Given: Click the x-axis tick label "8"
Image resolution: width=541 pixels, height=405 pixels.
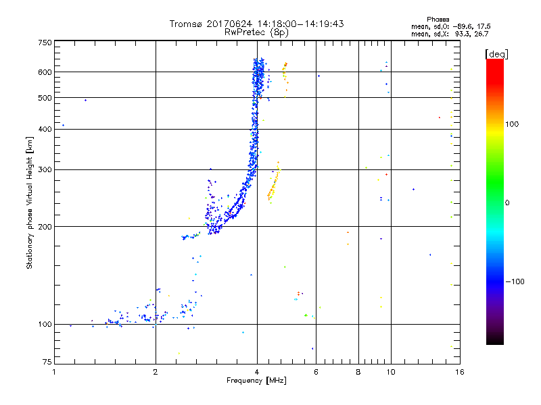Looking at the screenshot, I should tap(358, 372).
